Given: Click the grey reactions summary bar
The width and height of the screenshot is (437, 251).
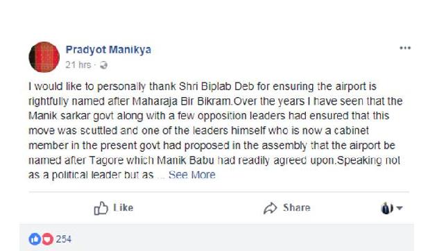Looking at the screenshot, I should (216, 237).
